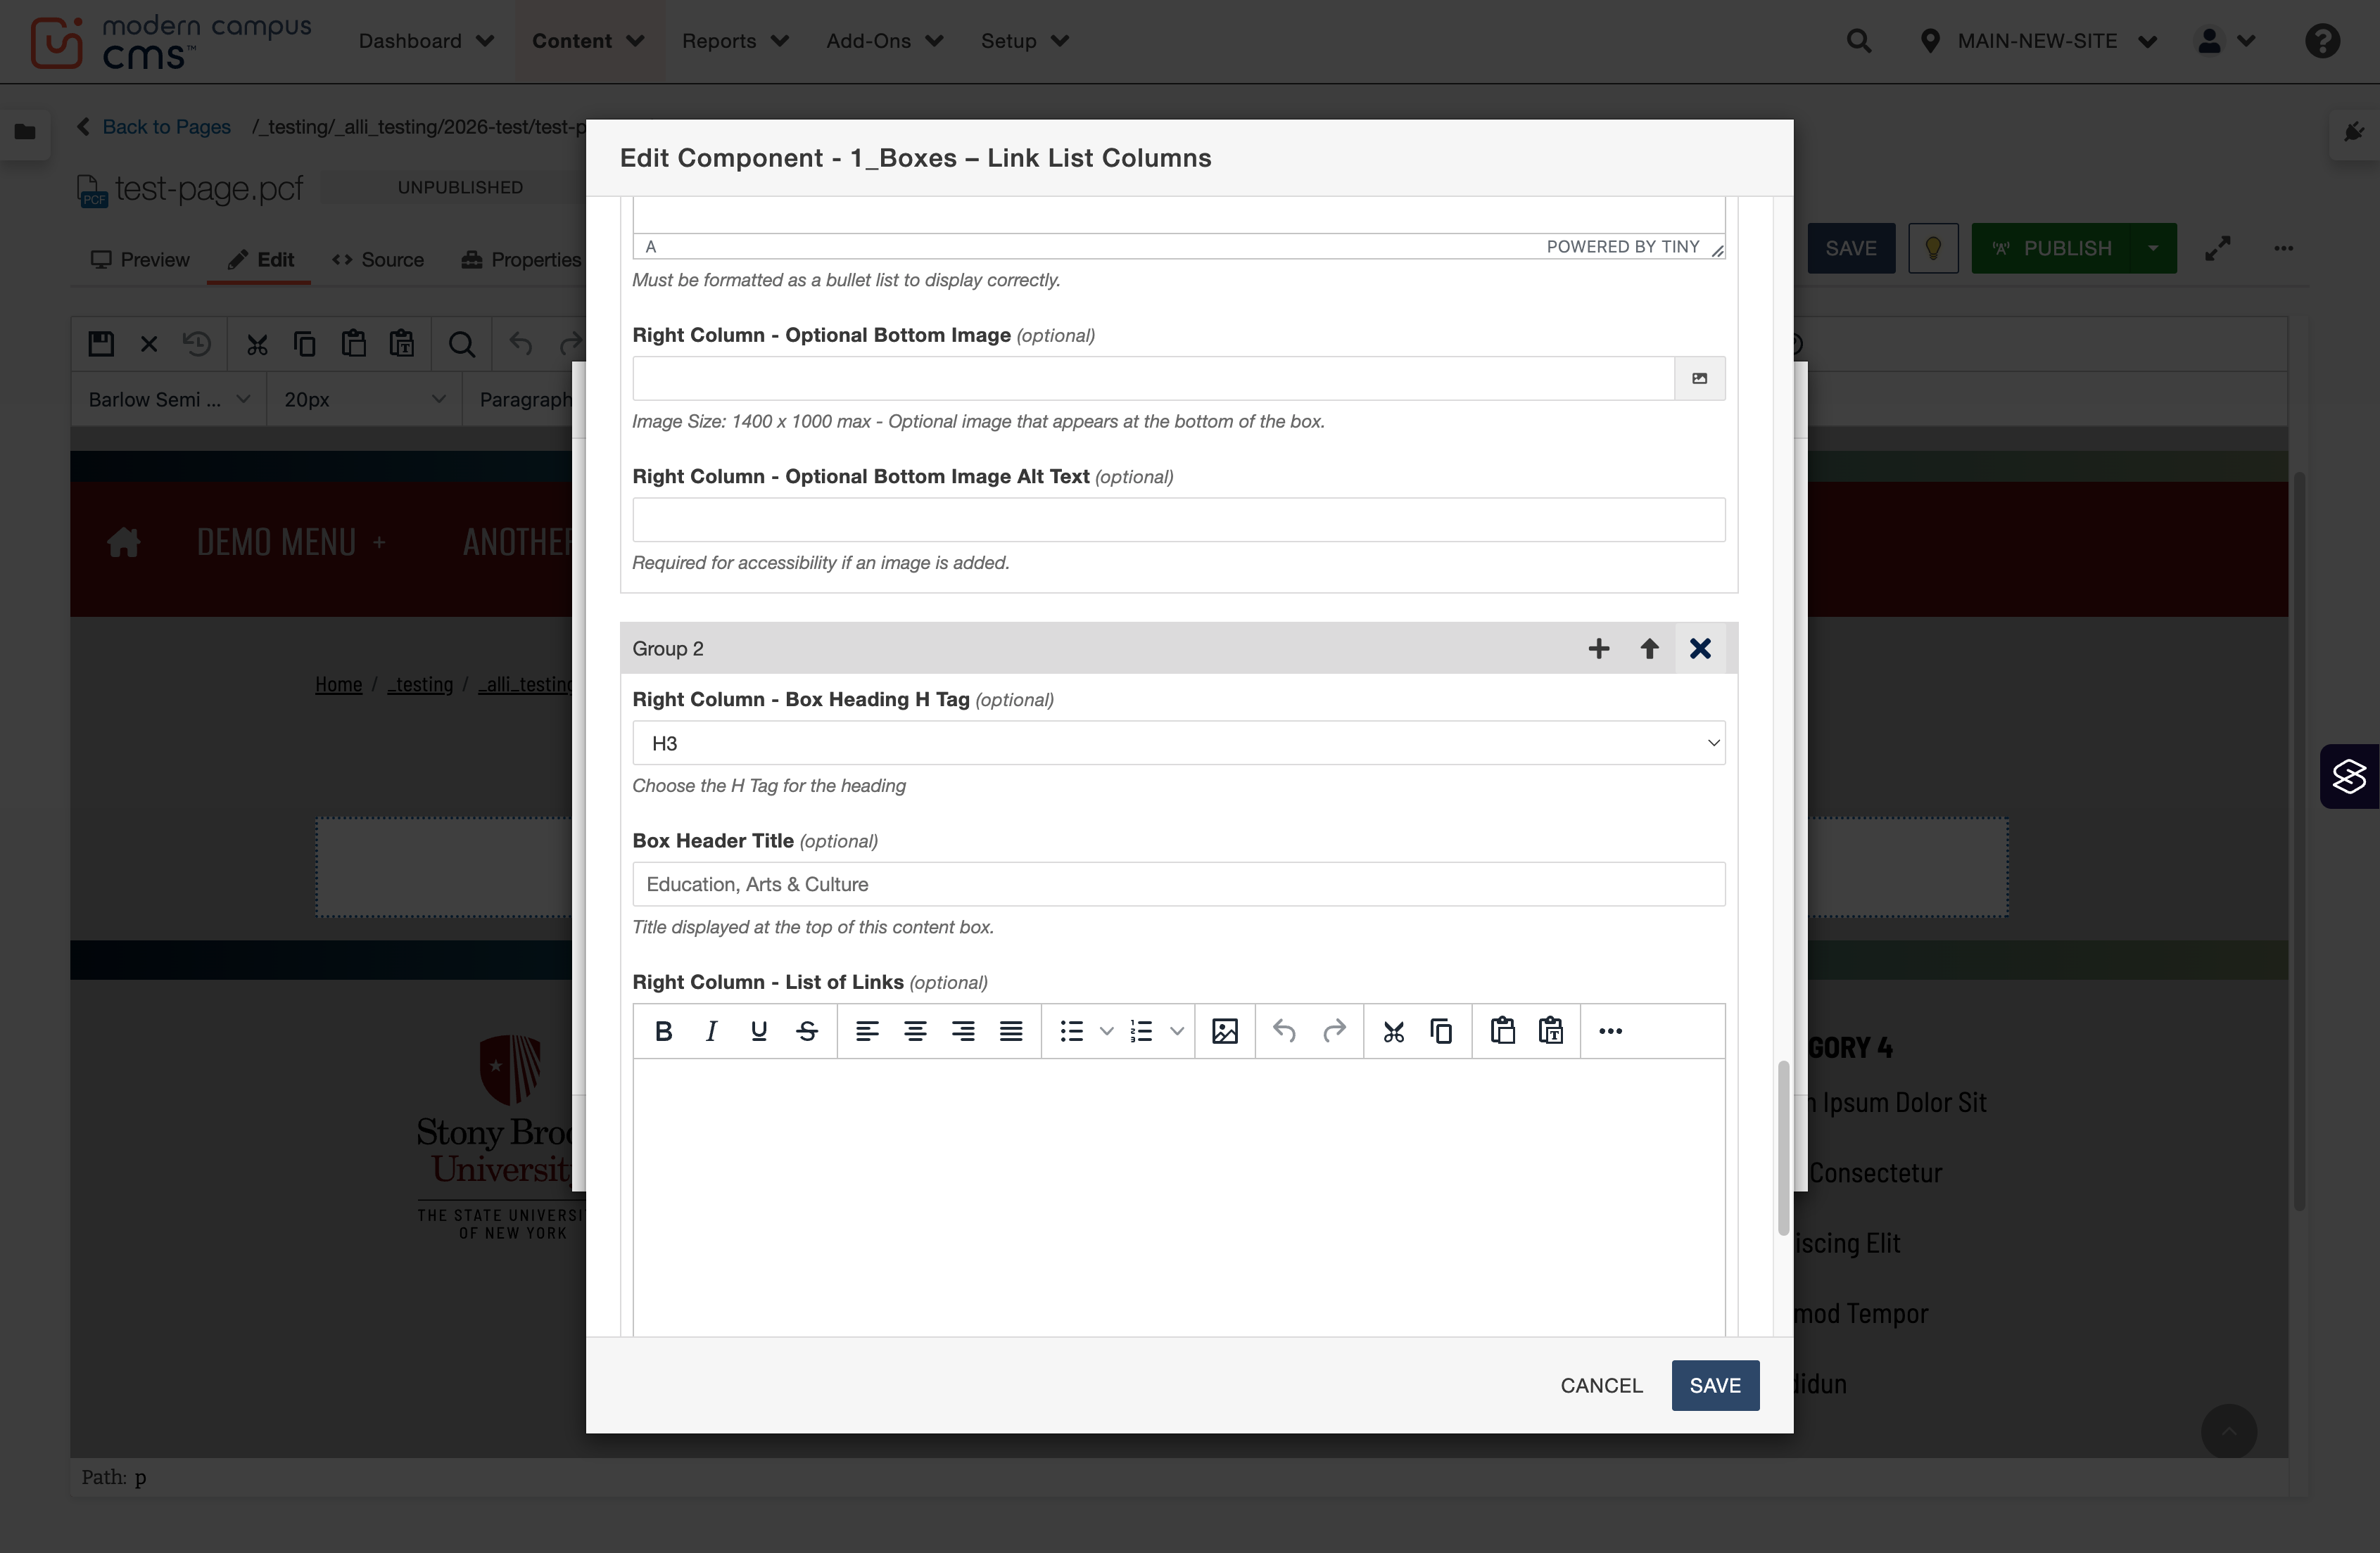Insert numbered list in modal editor
Viewport: 2380px width, 1553px height.
click(1142, 1031)
